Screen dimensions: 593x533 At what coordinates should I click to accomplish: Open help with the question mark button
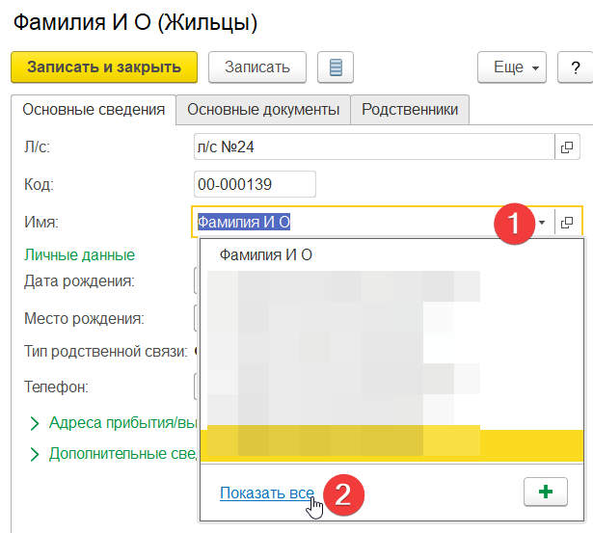coord(576,67)
